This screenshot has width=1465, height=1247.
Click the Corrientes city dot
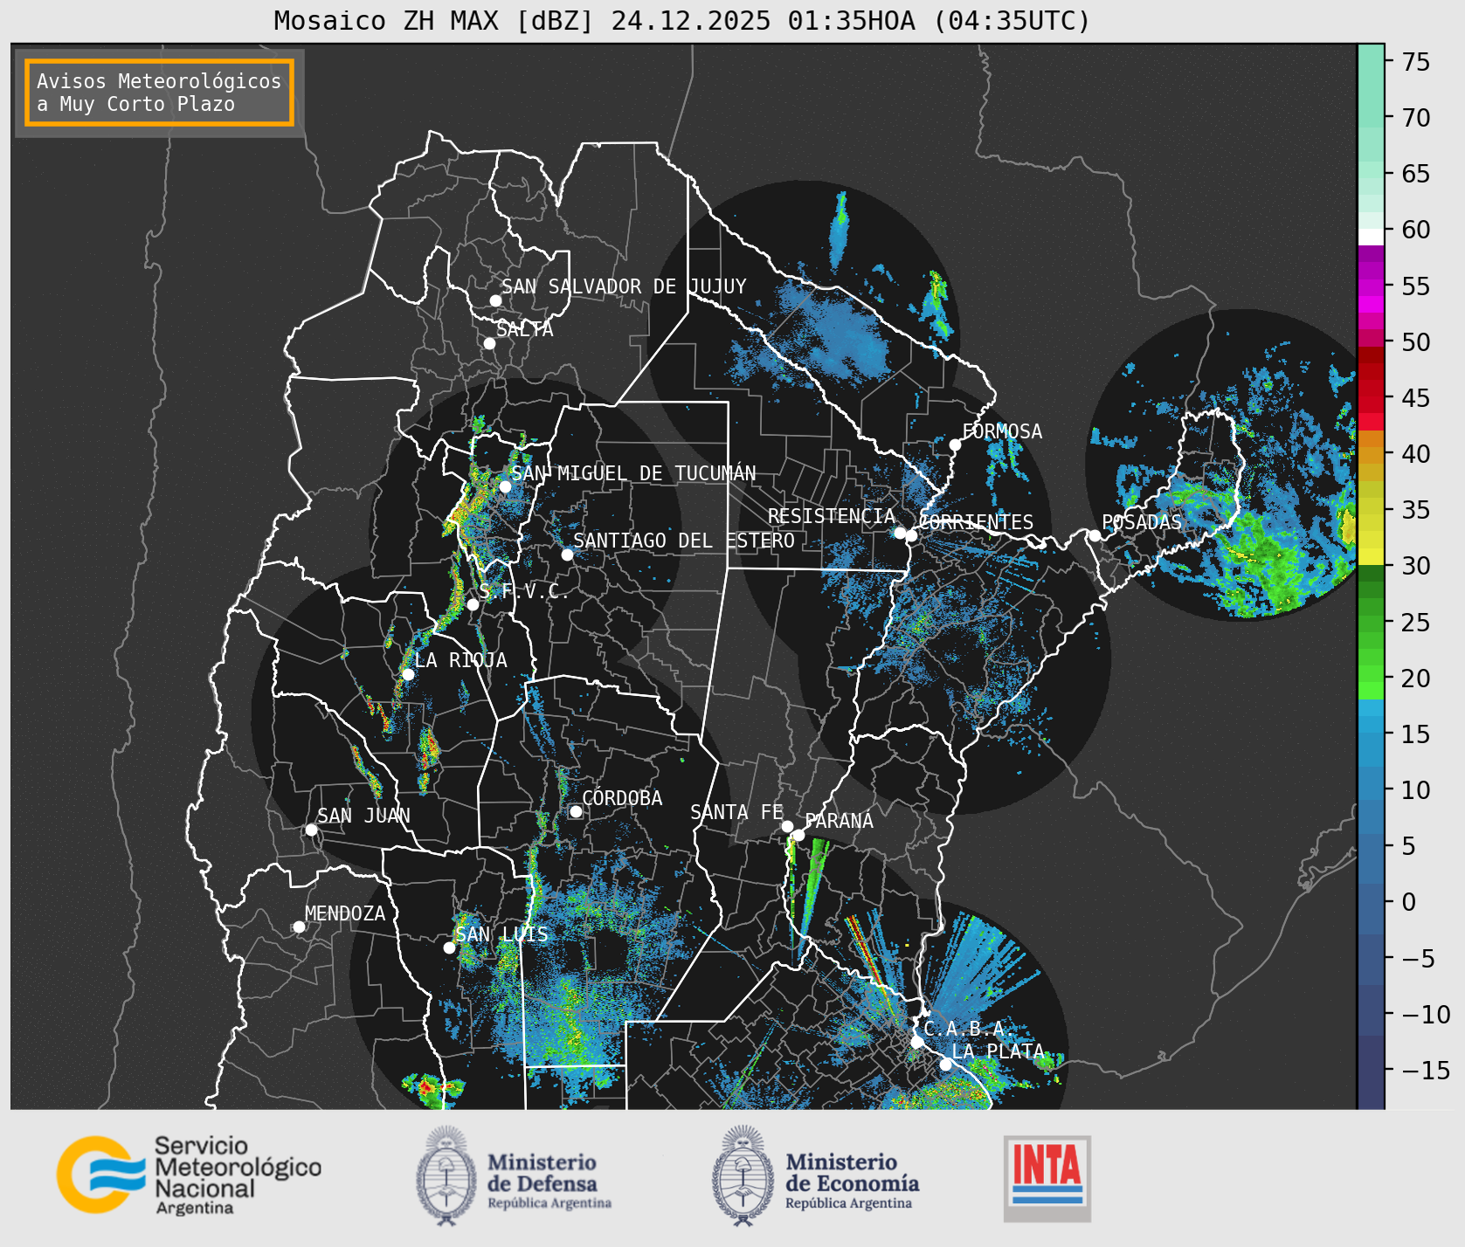point(911,535)
